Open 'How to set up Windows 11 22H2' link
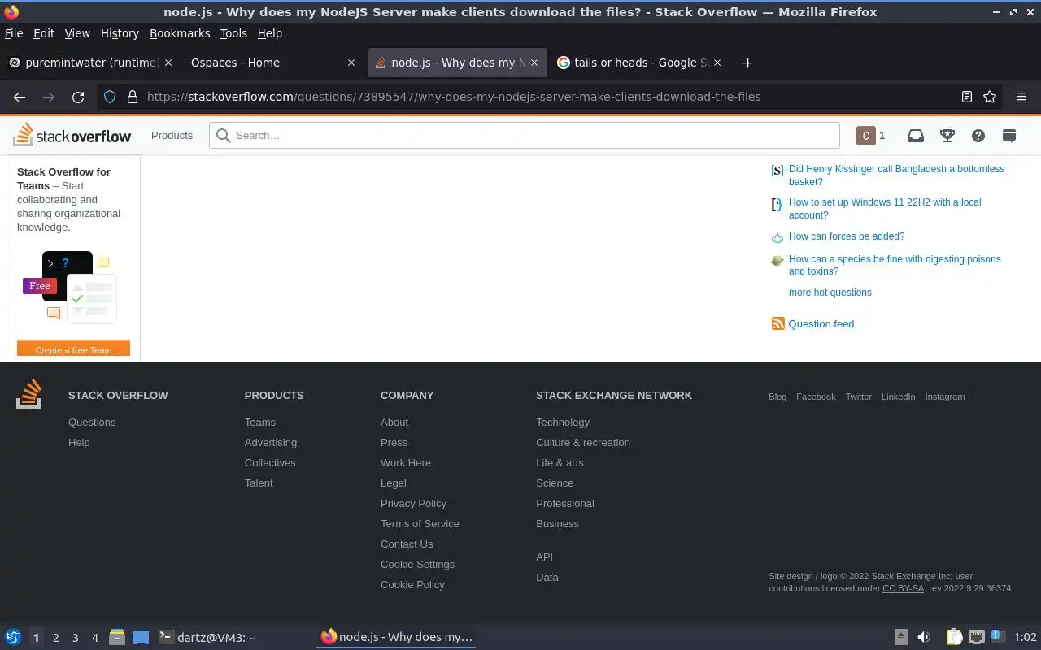Image resolution: width=1041 pixels, height=650 pixels. pos(885,209)
